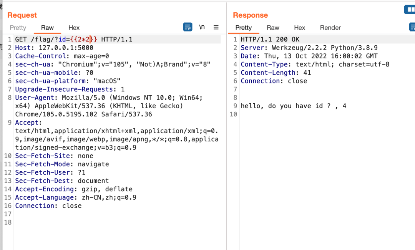
Task: Open the Response Render tab
Action: click(330, 28)
